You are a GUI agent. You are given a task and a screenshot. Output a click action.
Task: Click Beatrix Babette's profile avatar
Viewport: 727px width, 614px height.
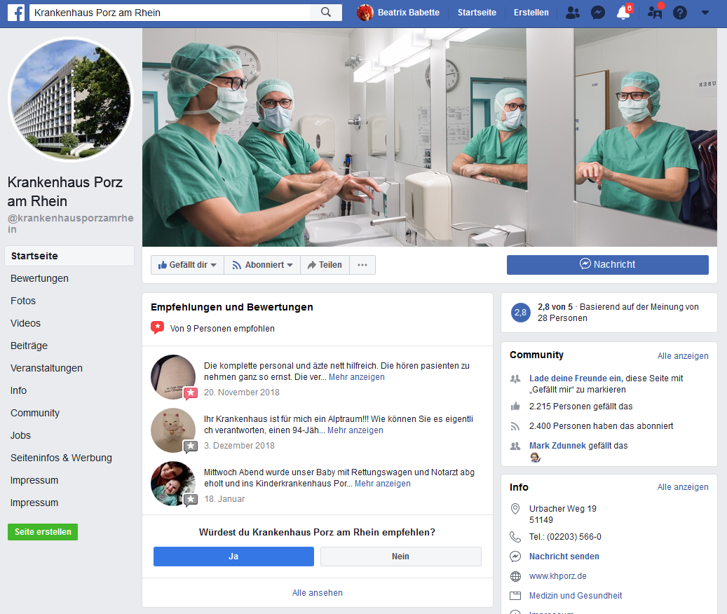pyautogui.click(x=365, y=13)
